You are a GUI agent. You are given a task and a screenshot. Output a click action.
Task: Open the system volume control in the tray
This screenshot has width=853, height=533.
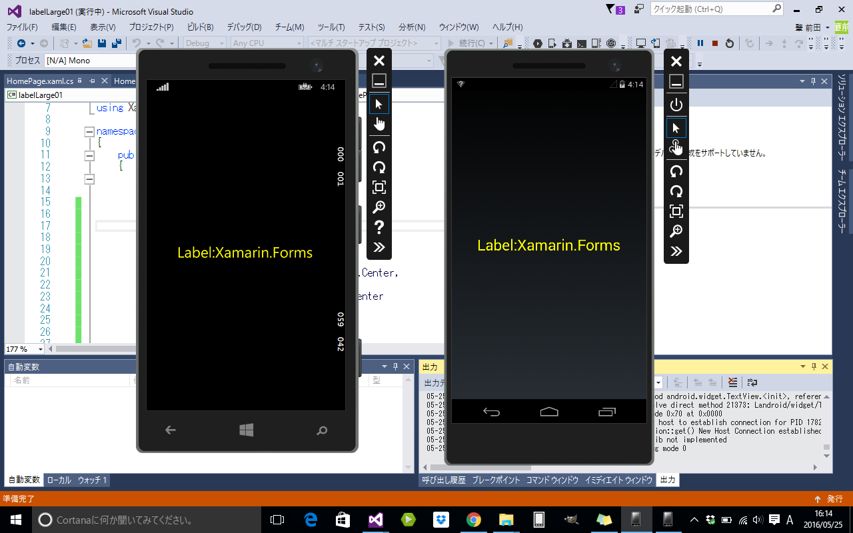[x=760, y=519]
